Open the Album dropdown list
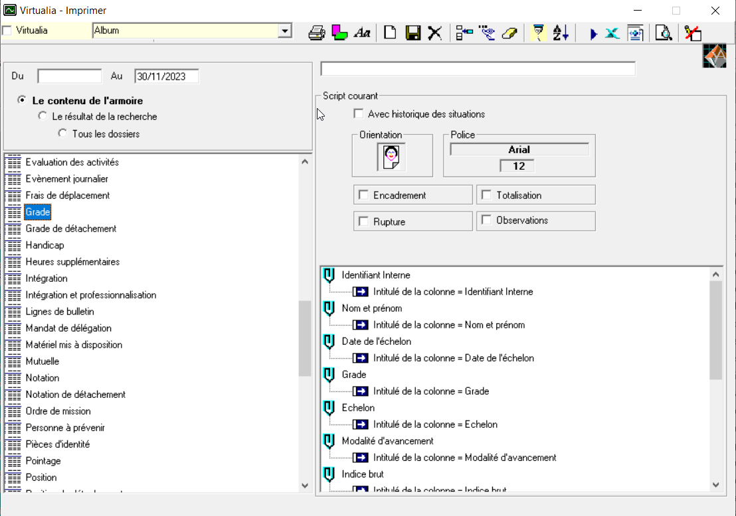 coord(285,31)
